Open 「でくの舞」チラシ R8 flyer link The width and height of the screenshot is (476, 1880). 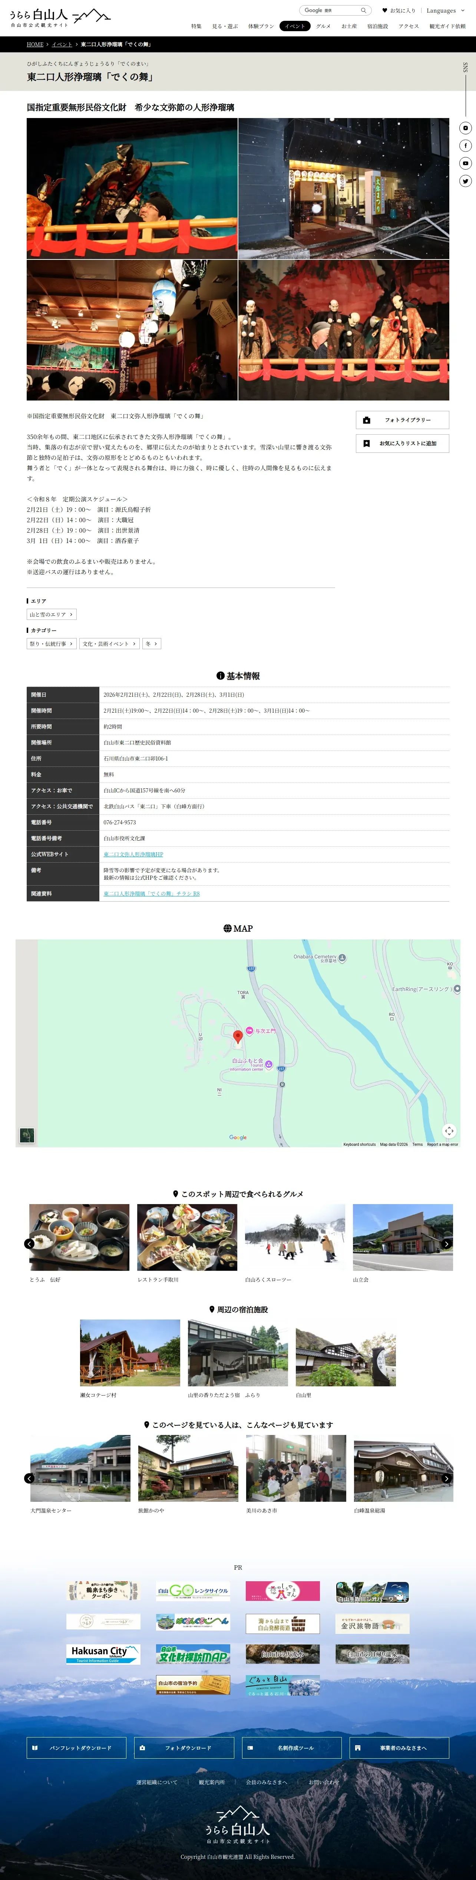pyautogui.click(x=152, y=893)
